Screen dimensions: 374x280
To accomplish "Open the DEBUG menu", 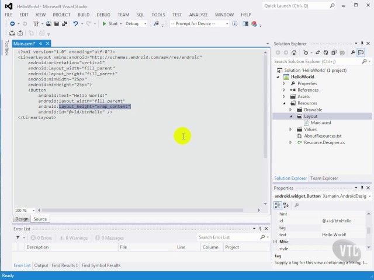I will click(x=103, y=15).
